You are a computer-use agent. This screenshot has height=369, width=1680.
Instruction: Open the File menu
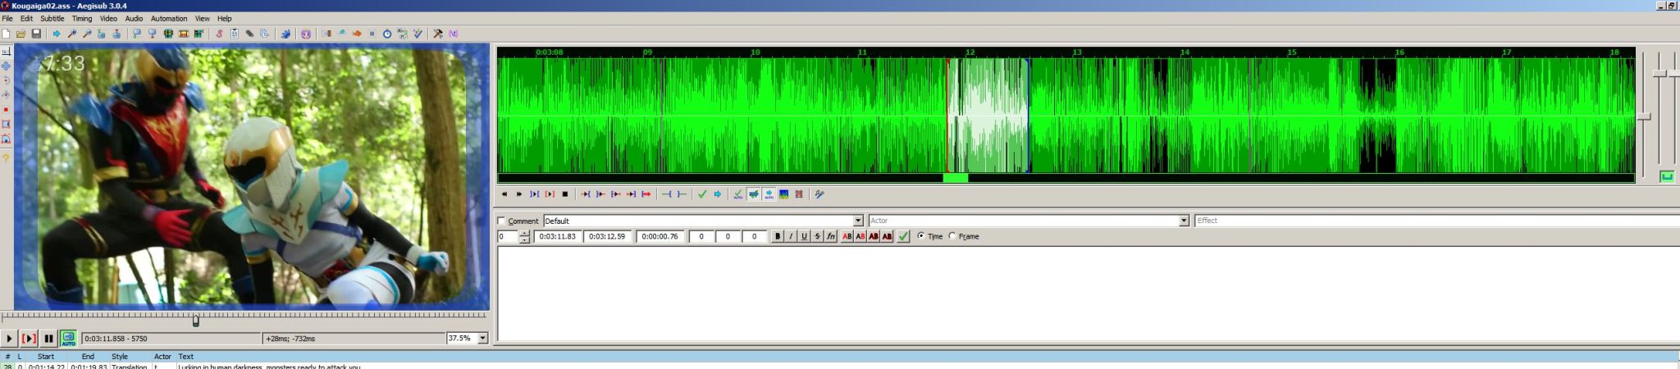coord(7,18)
